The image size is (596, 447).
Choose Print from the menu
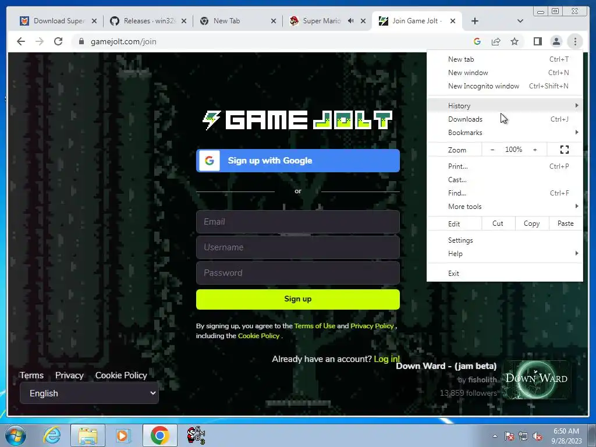505,166
